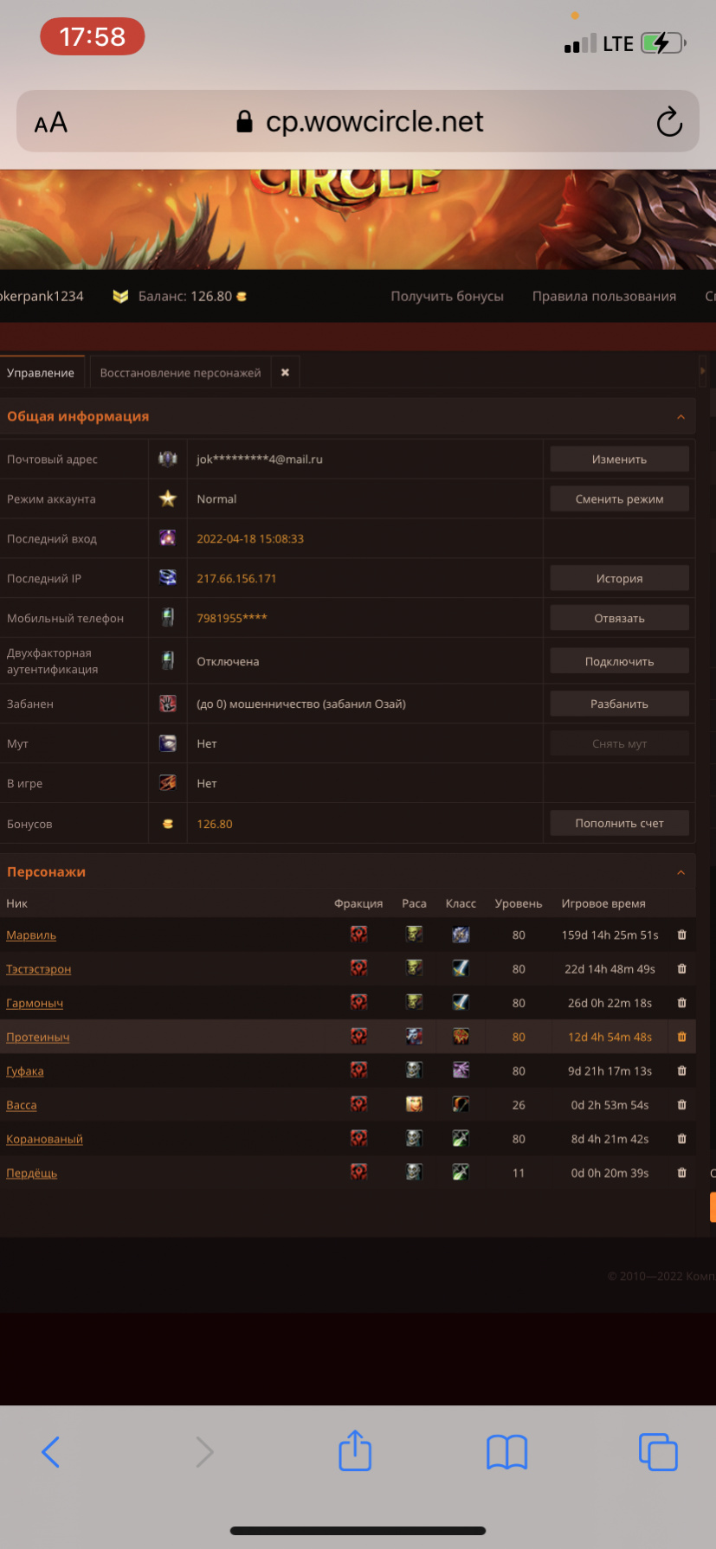The width and height of the screenshot is (716, 1549).
Task: Reload page with Safari refresh icon
Action: pos(669,122)
